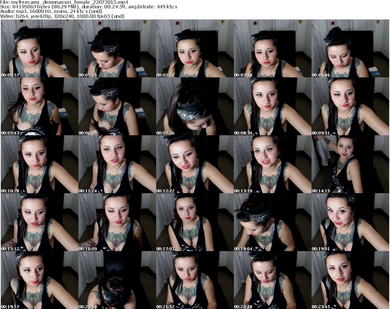
Task: Select the thumbnail stamped 00:21:52
Action: click(x=195, y=280)
